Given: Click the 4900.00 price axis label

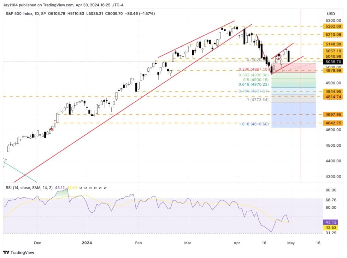Looking at the screenshot, I should pos(333,83).
